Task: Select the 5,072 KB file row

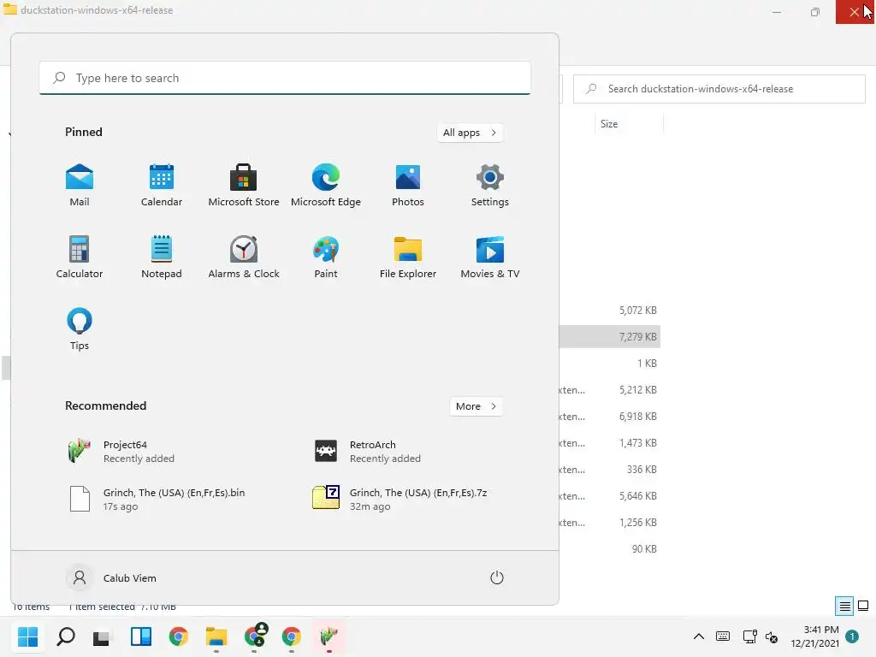Action: 637,310
